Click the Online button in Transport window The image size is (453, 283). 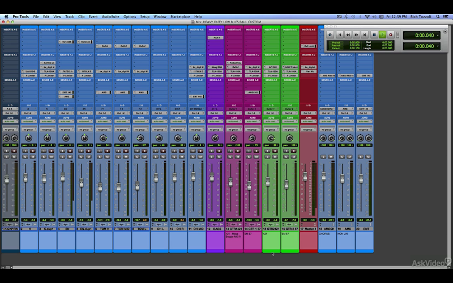330,35
